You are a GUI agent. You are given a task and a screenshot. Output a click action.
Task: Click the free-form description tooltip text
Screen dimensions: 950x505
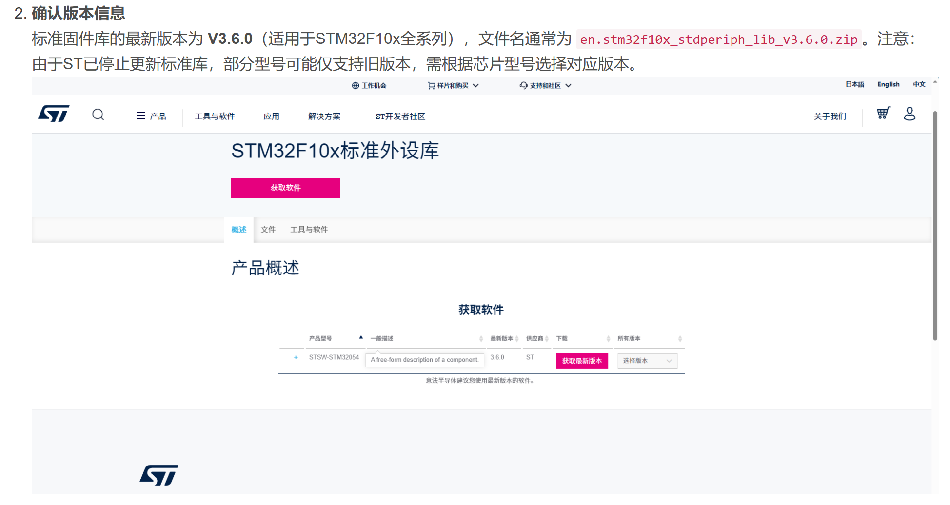(x=425, y=360)
